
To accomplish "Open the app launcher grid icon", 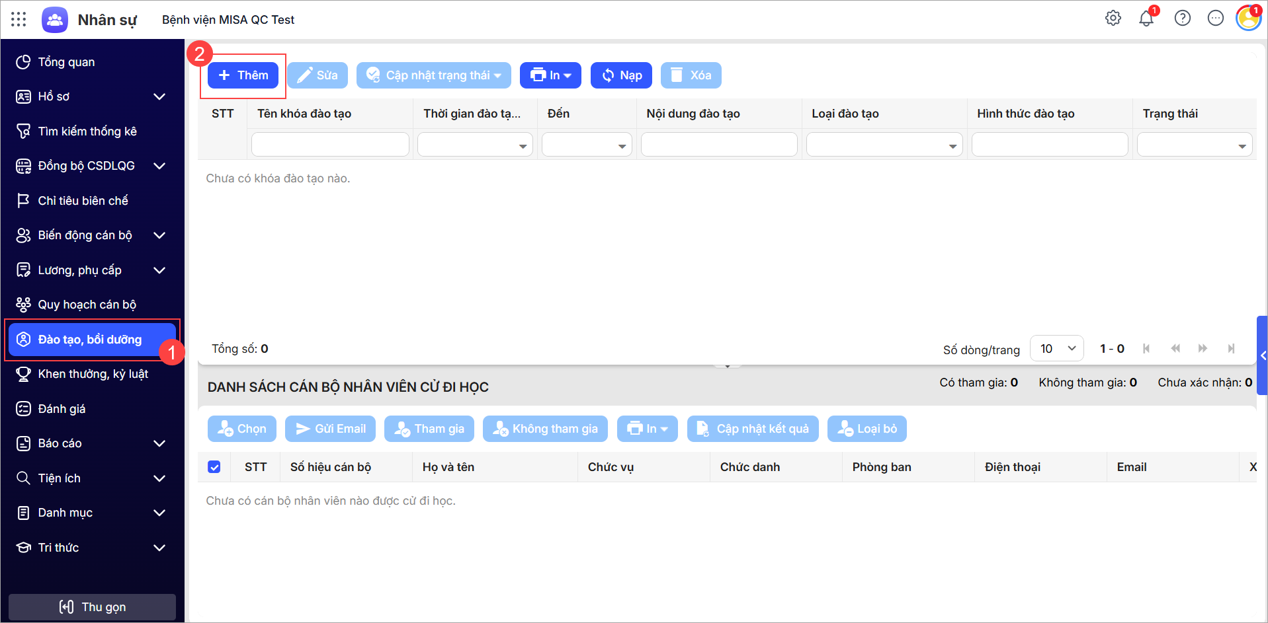I will pyautogui.click(x=19, y=19).
